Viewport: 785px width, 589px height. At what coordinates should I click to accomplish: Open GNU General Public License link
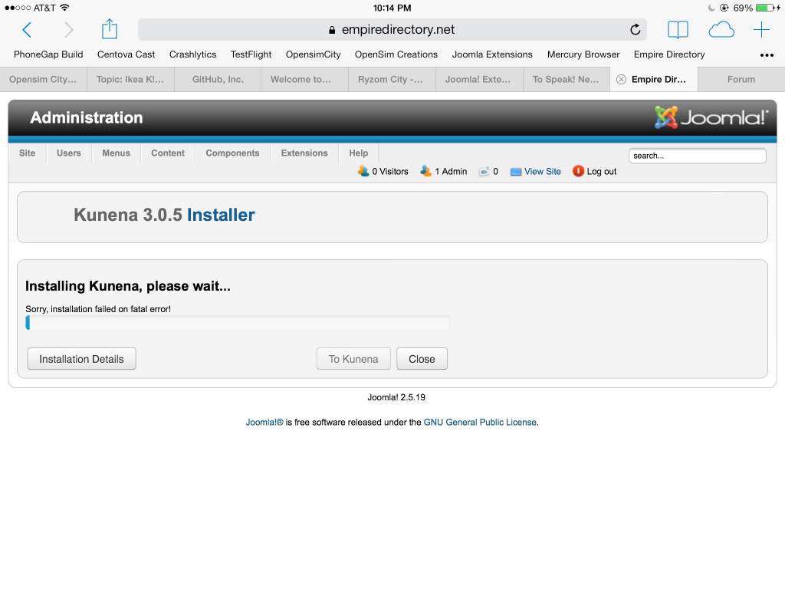[480, 422]
